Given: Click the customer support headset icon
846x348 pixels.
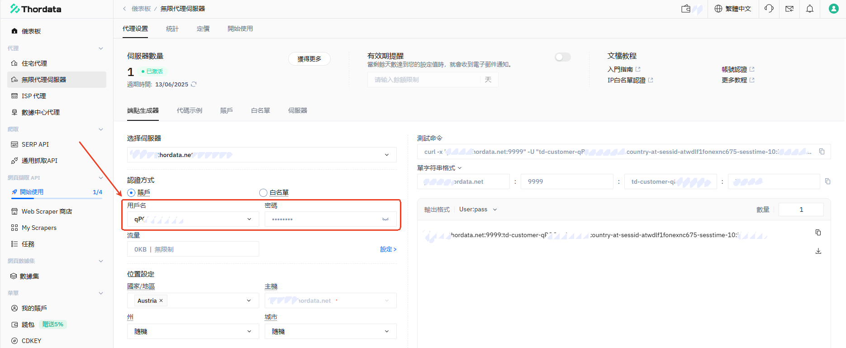Looking at the screenshot, I should pyautogui.click(x=769, y=9).
